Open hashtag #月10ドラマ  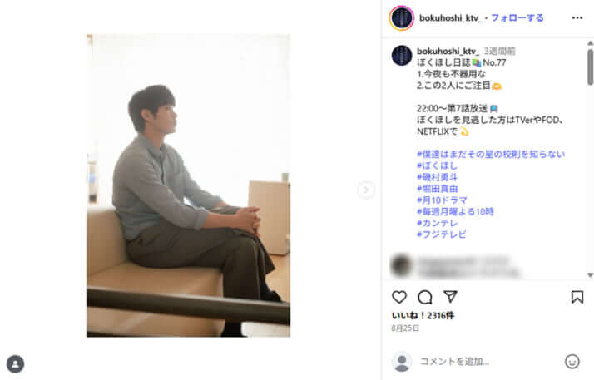(x=442, y=200)
